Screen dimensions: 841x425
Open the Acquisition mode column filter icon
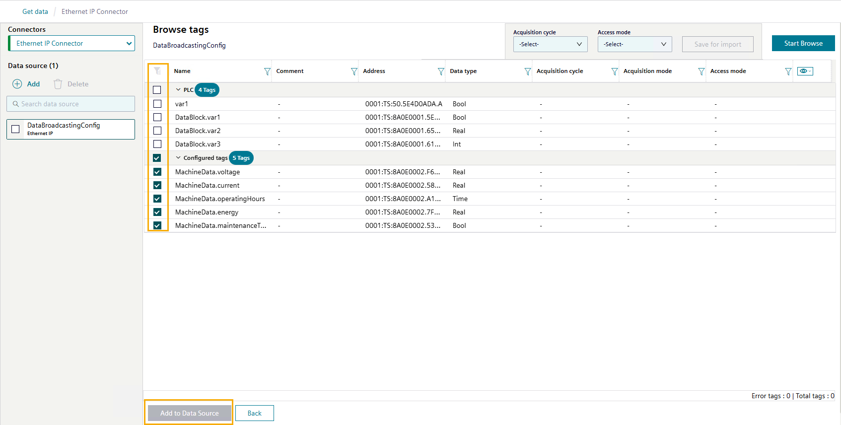701,71
